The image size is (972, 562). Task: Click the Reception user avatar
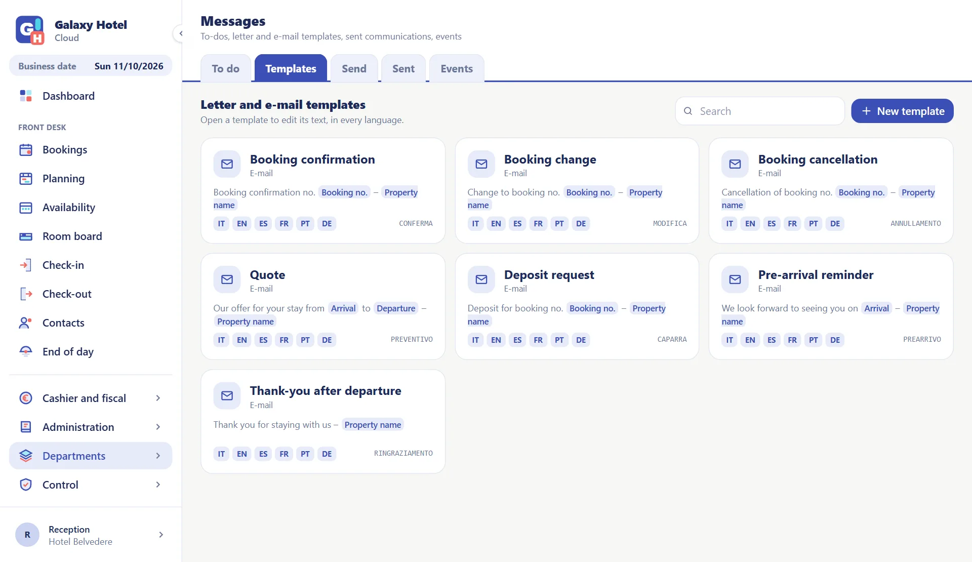(x=27, y=535)
